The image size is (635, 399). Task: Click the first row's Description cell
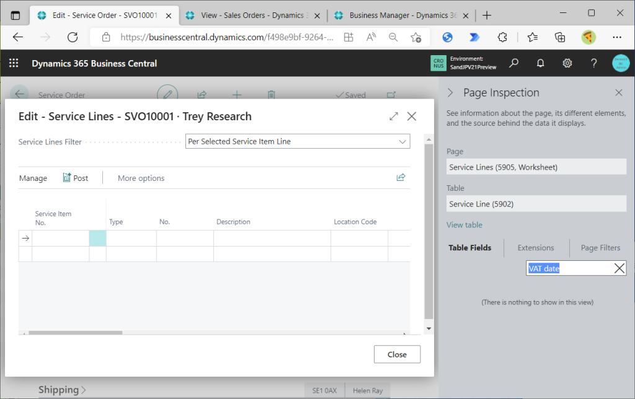(272, 239)
